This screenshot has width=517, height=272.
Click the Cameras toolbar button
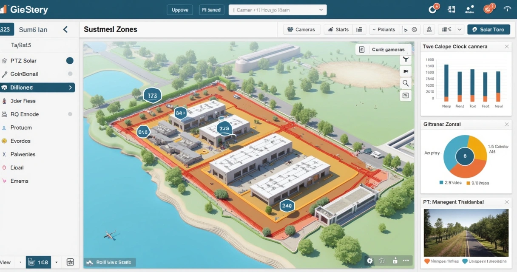(302, 30)
